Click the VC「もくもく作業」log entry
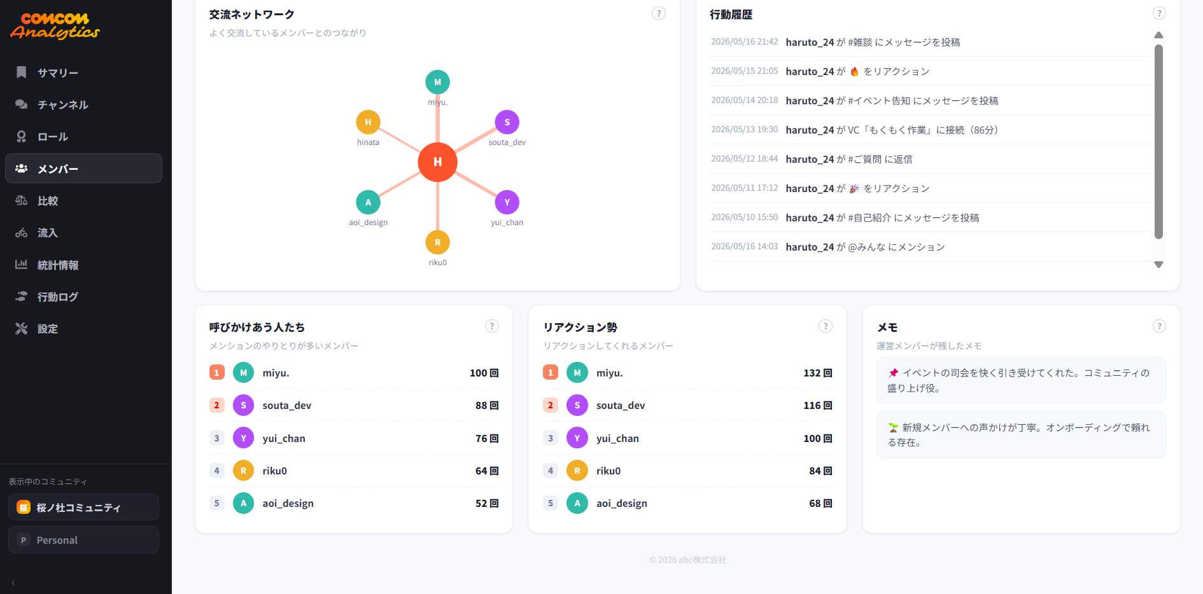Image resolution: width=1203 pixels, height=594 pixels. click(x=931, y=130)
